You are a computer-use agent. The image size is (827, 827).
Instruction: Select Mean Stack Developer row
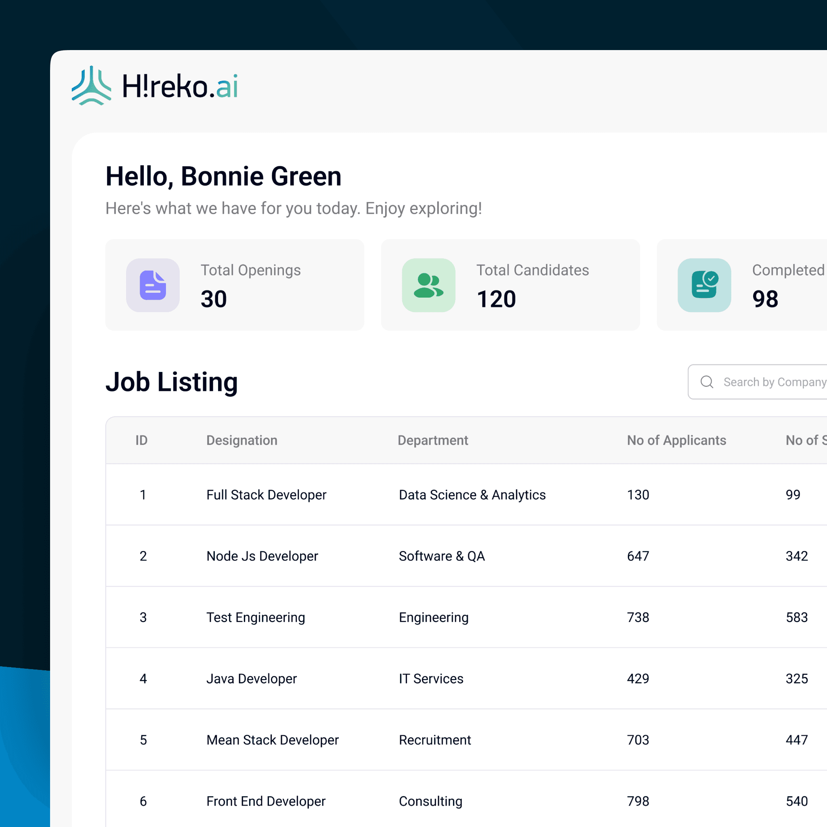click(x=466, y=740)
